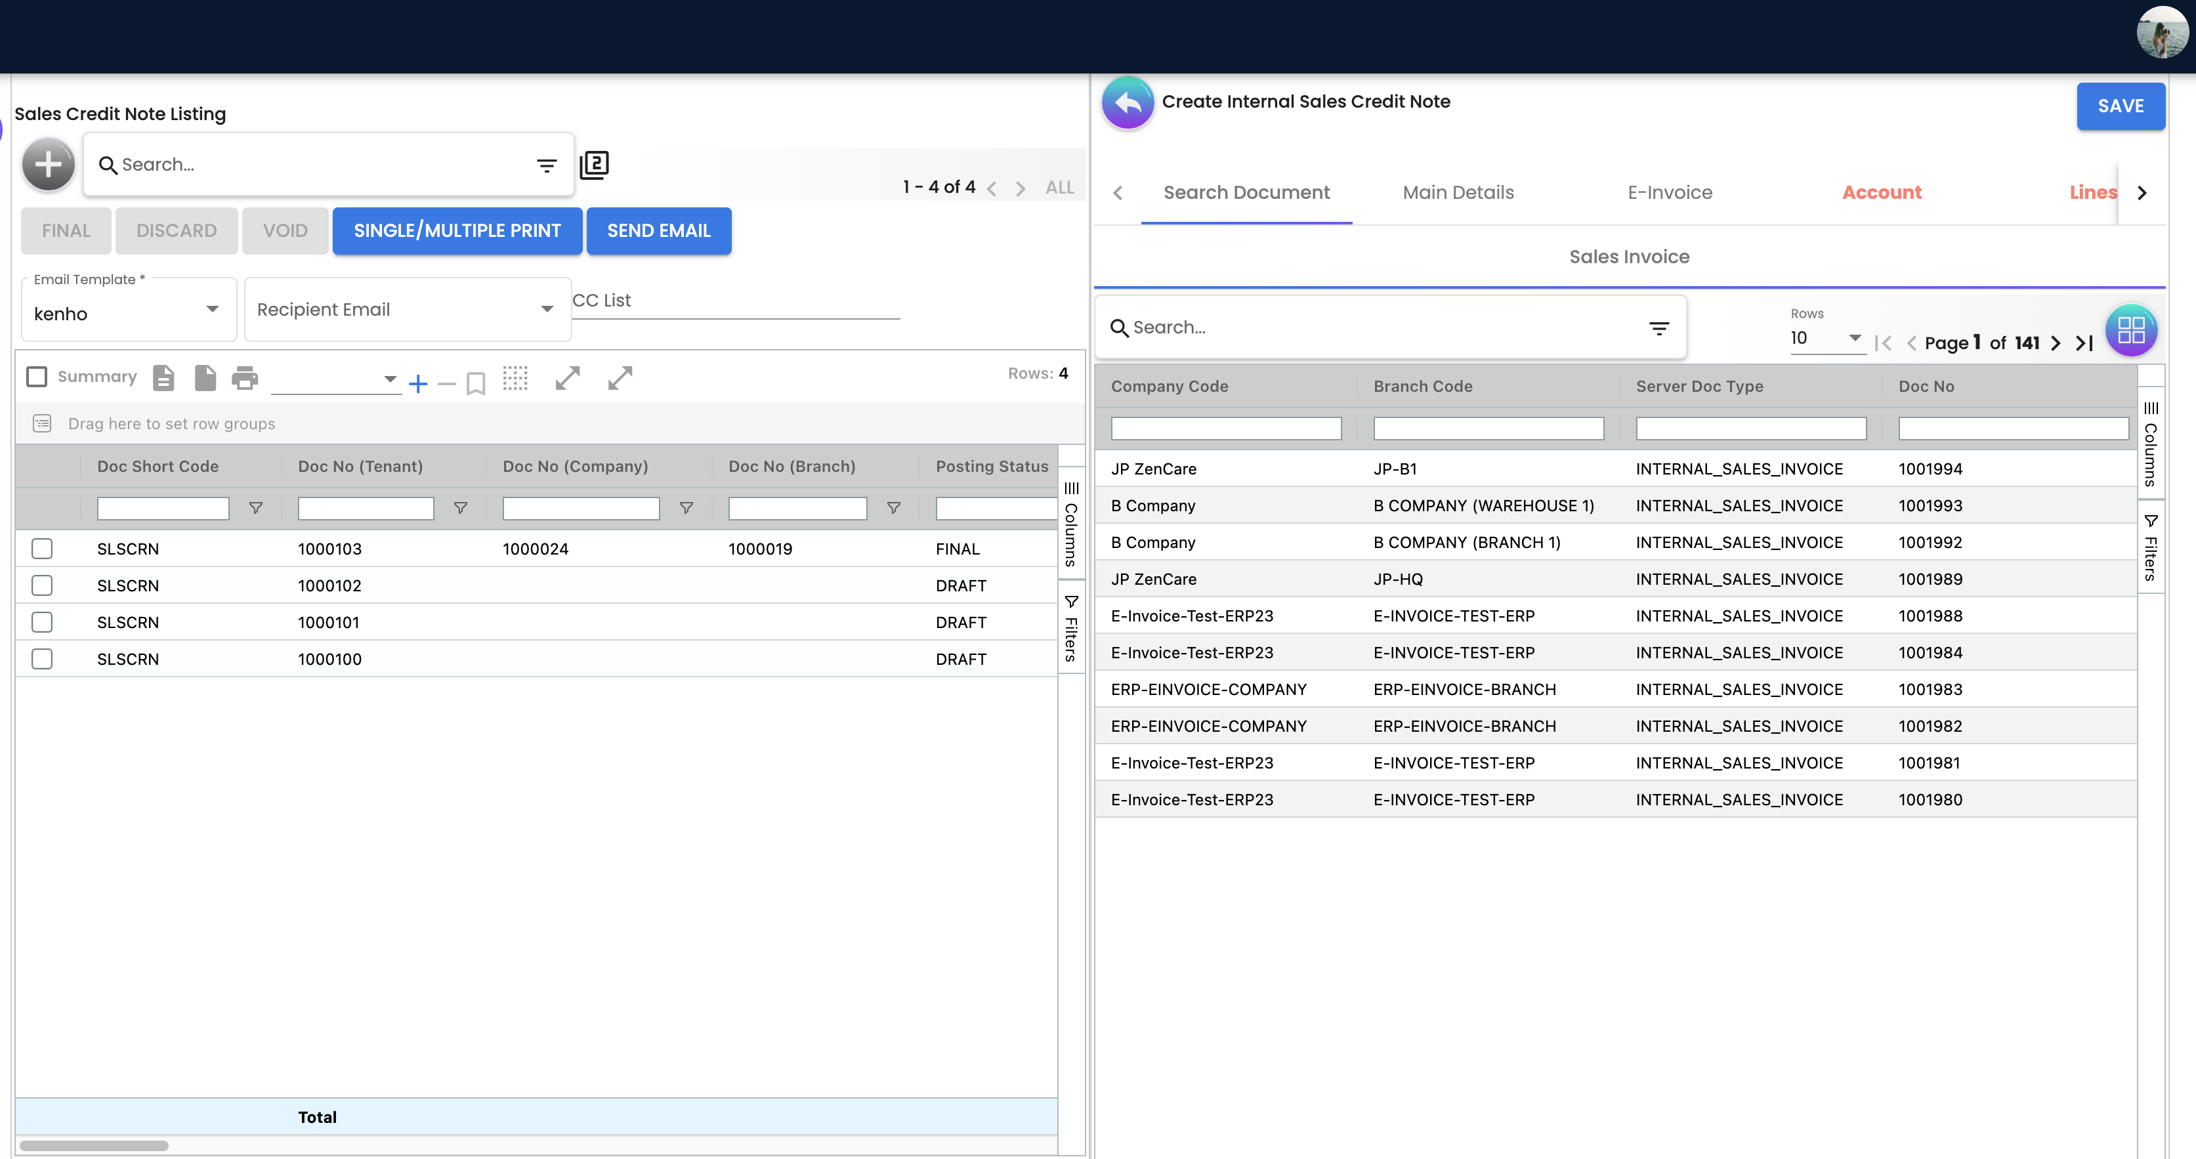Open filter for Doc No (Tenant) column

pos(460,508)
